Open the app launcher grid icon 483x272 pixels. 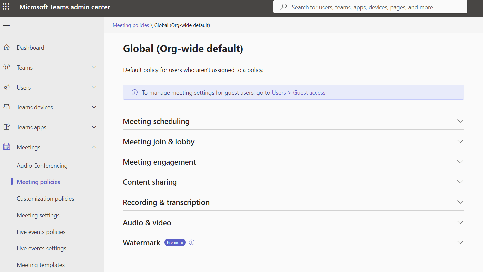click(x=6, y=7)
